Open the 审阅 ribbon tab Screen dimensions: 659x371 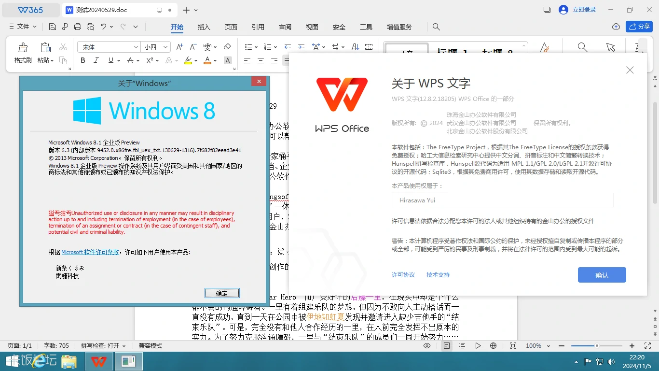(x=285, y=27)
